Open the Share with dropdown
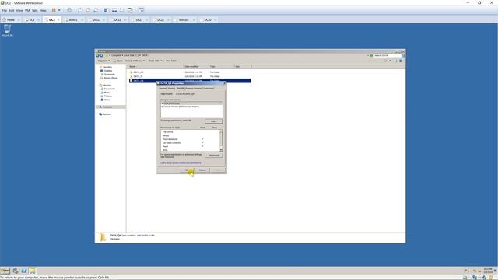Viewport: 498px width, 280px height. pyautogui.click(x=156, y=61)
